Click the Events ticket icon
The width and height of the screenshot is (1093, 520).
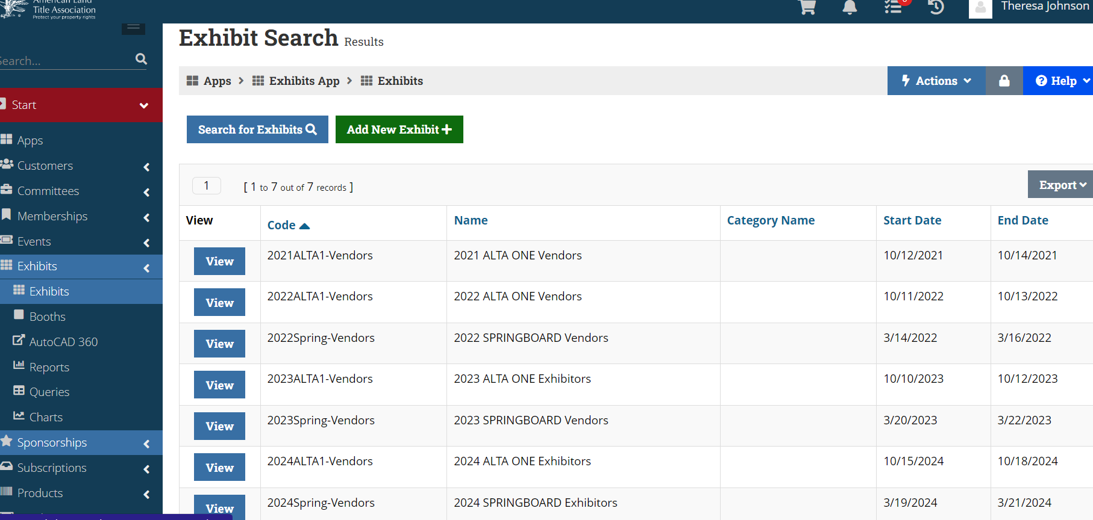(7, 240)
